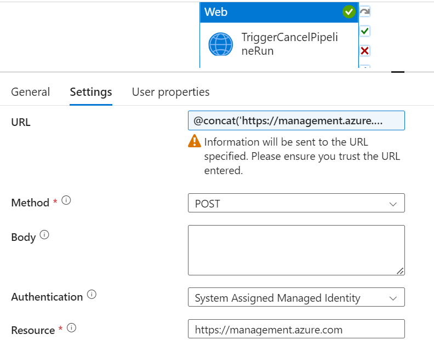
Task: Click the green success checkmark on Web header
Action: pos(349,12)
